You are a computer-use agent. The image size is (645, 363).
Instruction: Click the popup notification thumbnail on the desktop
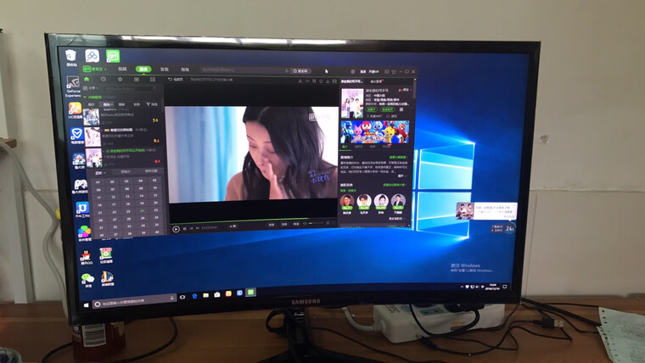pos(464,211)
